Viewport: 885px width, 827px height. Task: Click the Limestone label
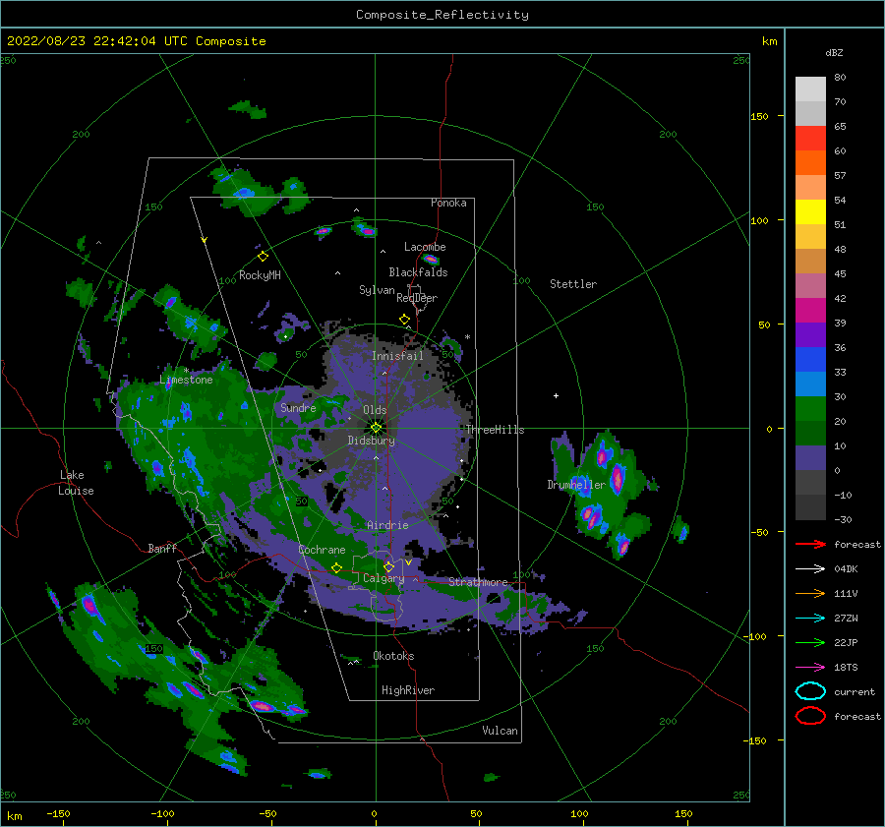point(186,380)
